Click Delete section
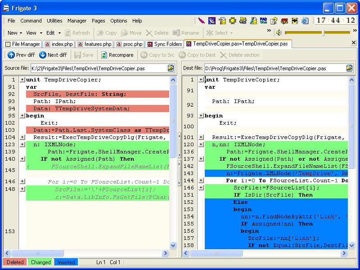This screenshot has width=360, height=270. [240, 55]
